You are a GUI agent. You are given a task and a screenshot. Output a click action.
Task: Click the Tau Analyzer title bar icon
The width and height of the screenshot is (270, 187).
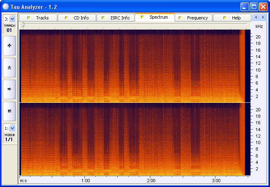point(6,6)
